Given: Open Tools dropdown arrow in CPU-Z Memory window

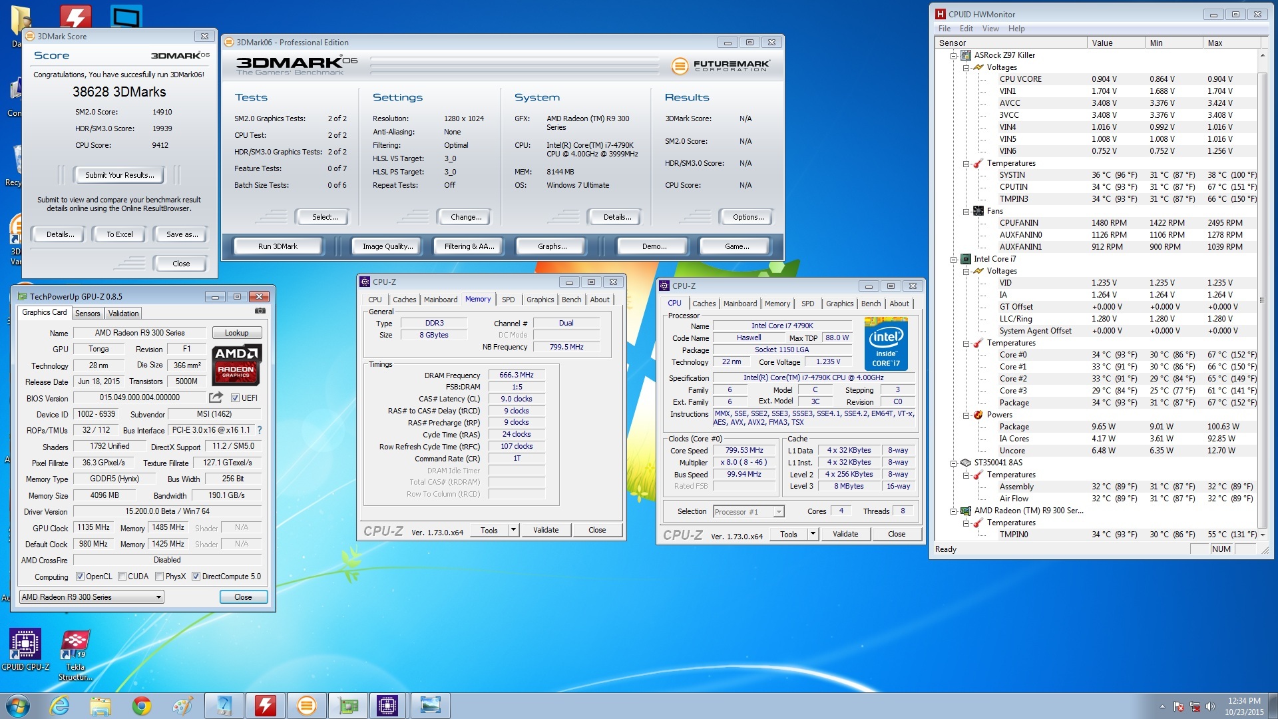Looking at the screenshot, I should [x=513, y=530].
